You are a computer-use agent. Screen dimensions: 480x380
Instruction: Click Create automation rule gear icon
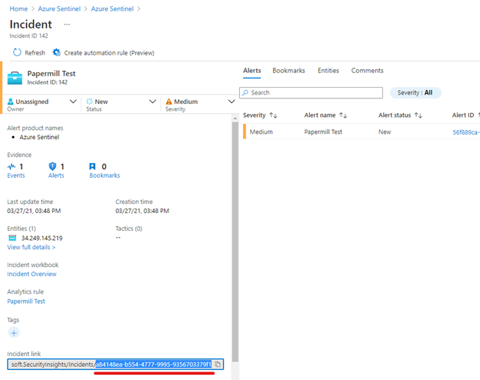tap(56, 52)
